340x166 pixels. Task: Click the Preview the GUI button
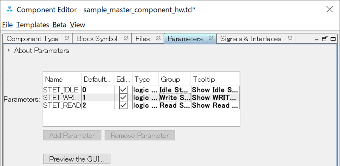tap(77, 159)
